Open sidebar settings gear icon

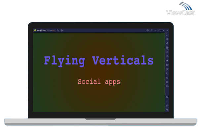pos(167,97)
